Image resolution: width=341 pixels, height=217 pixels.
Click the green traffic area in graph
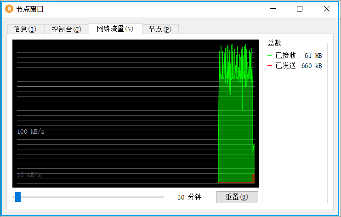(236, 131)
